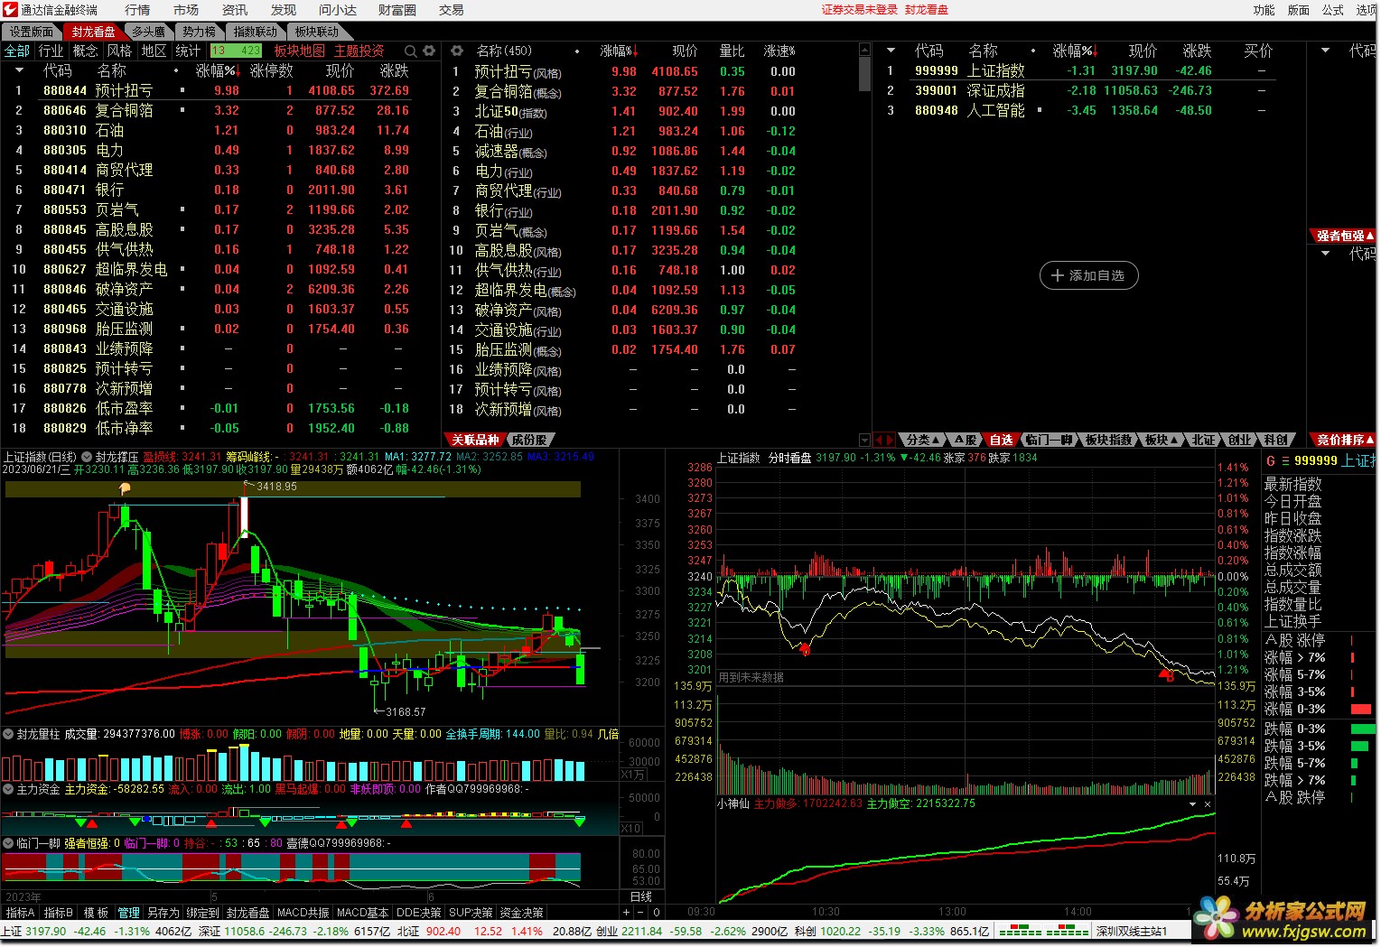Click the 主题投资 link

point(359,51)
